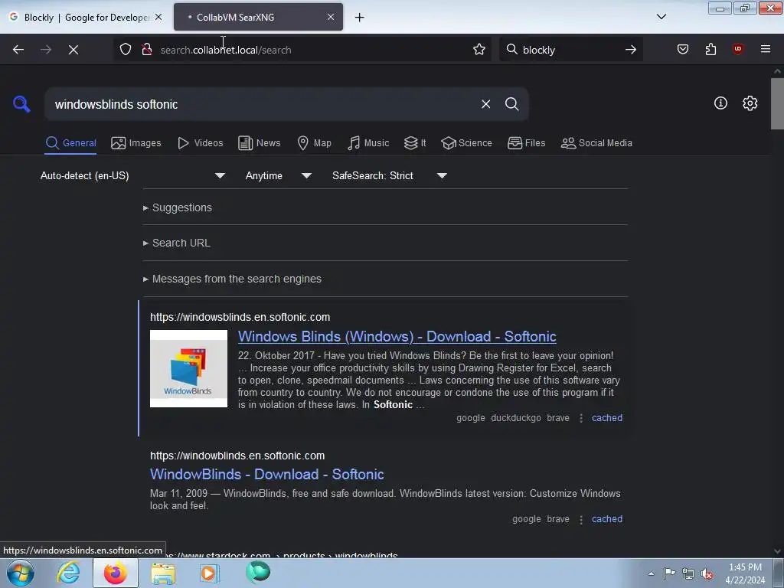Select the General search category
784x588 pixels.
[x=70, y=143]
